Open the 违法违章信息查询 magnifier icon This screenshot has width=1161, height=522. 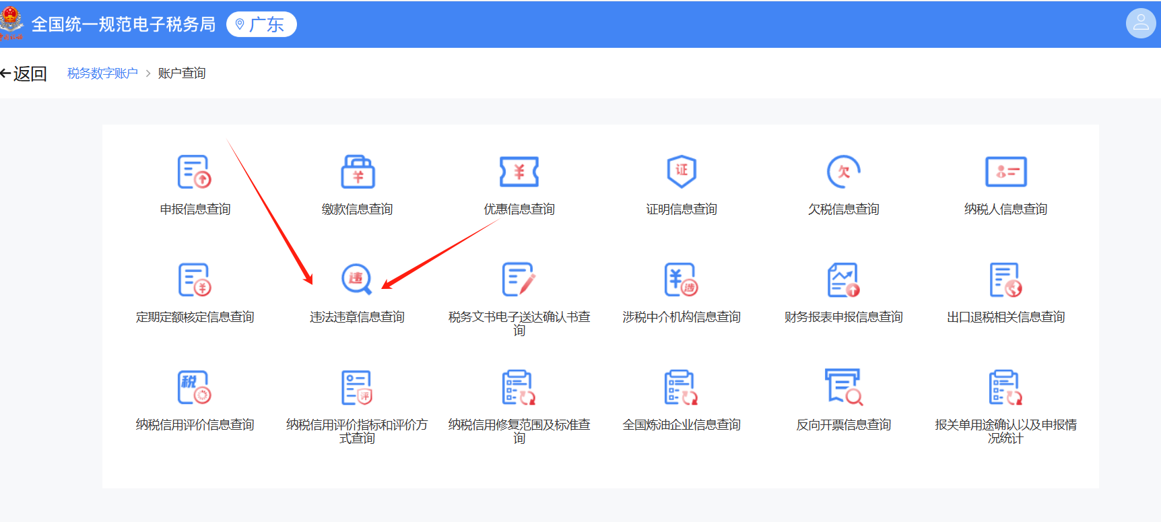point(357,280)
